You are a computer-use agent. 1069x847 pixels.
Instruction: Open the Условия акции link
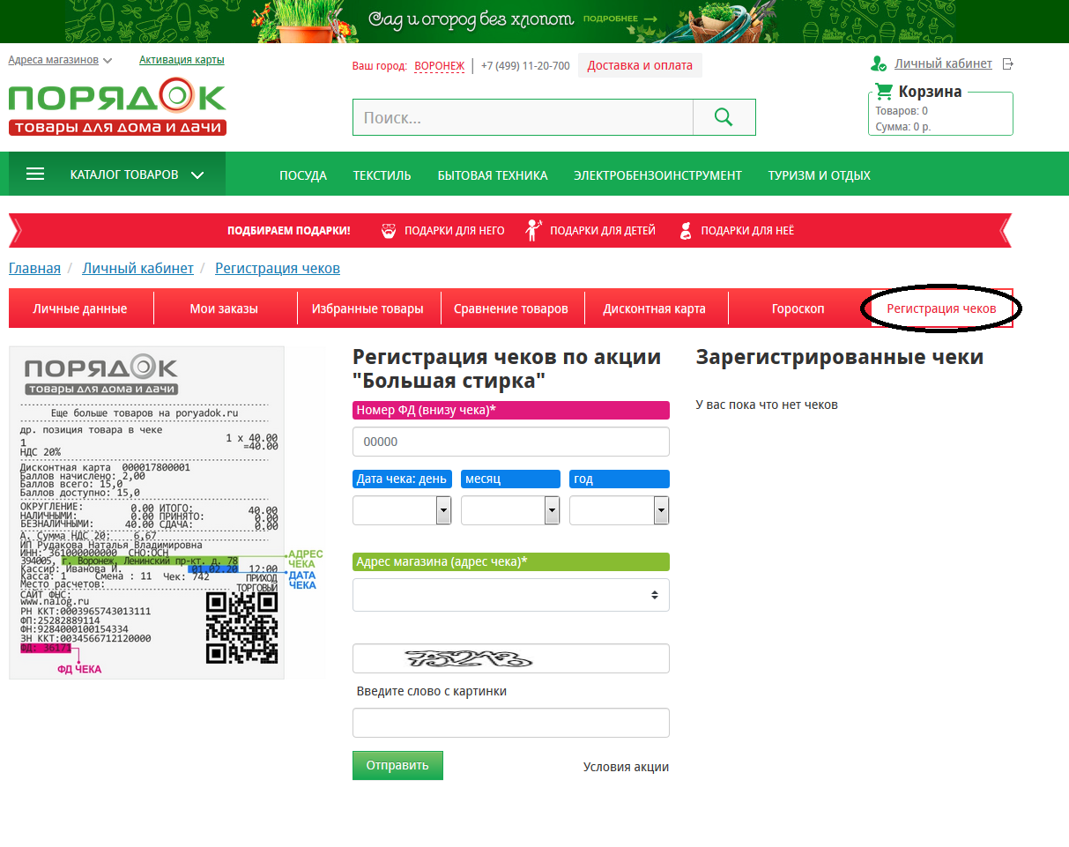tap(626, 767)
